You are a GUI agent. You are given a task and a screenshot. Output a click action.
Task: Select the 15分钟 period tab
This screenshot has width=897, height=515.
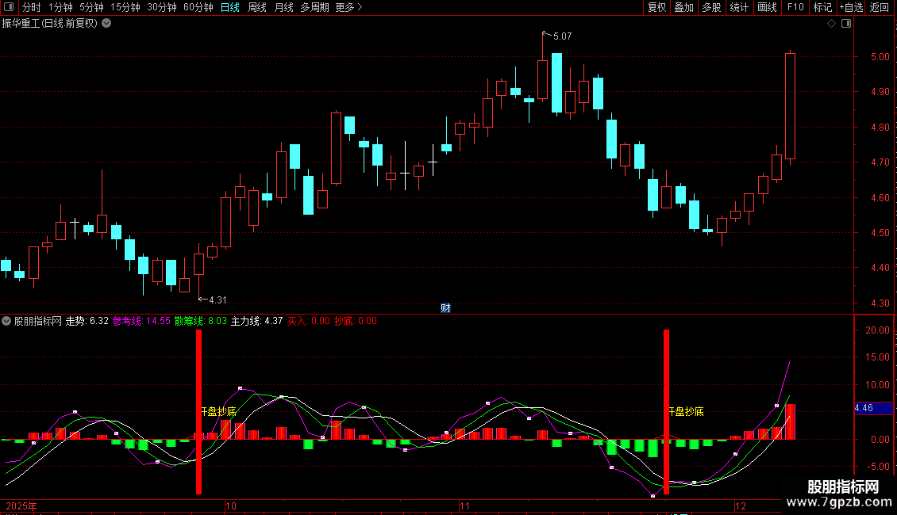125,7
